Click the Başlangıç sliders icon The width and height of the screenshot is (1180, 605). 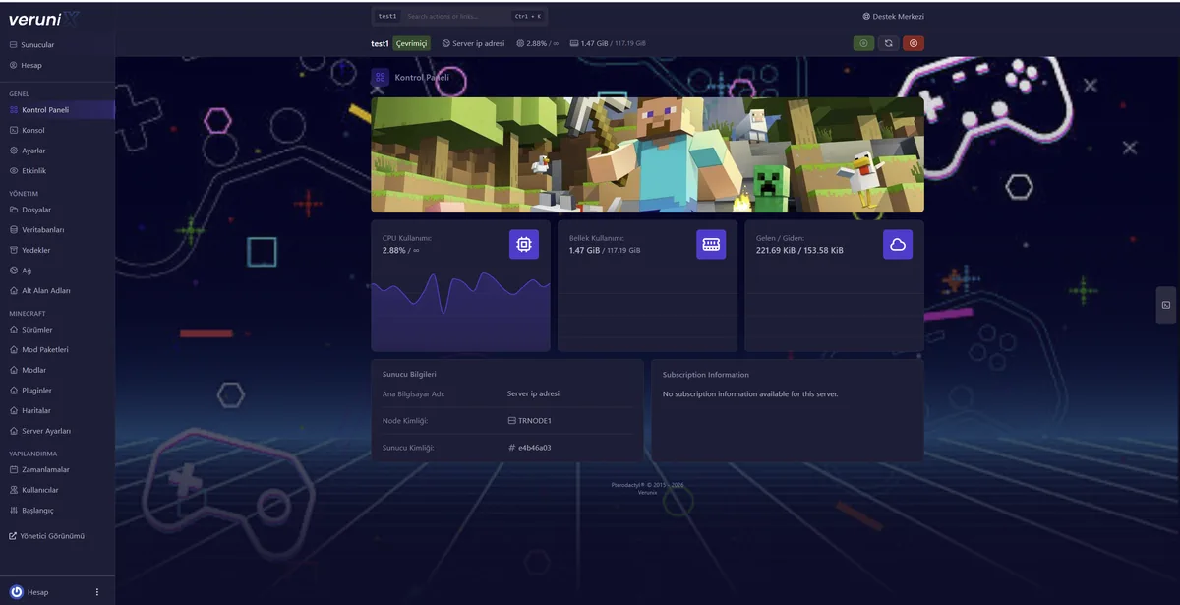(x=14, y=511)
